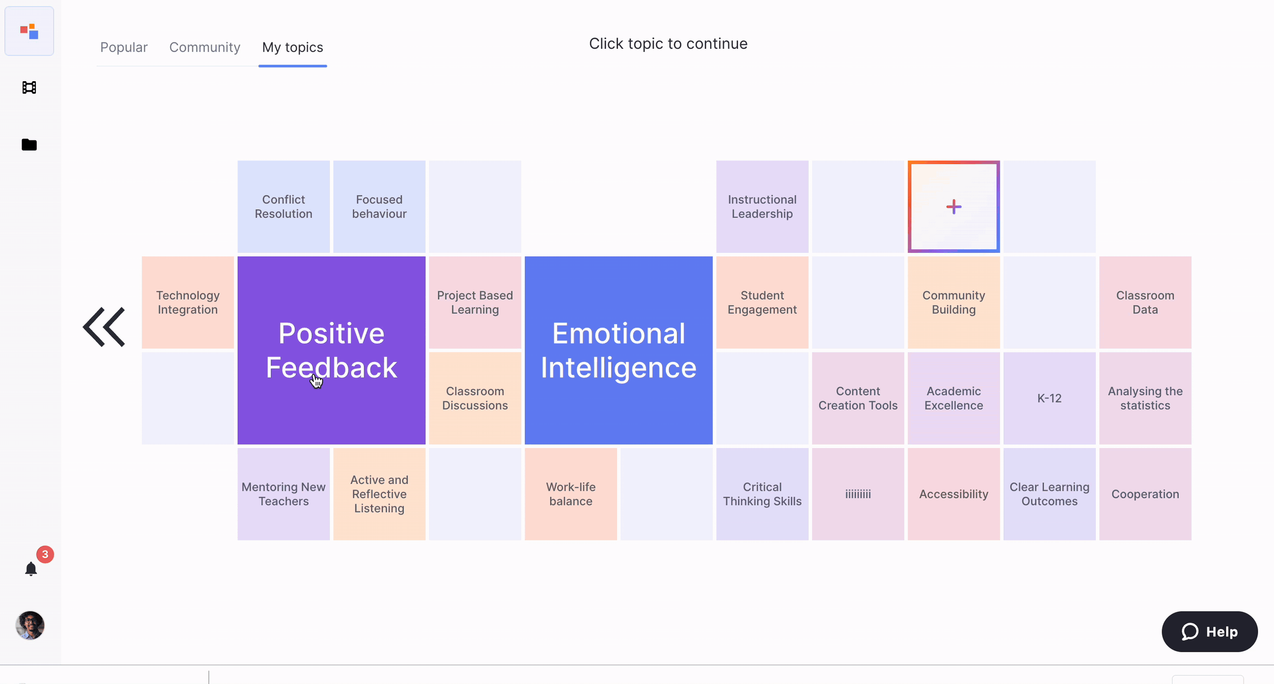Image resolution: width=1274 pixels, height=684 pixels.
Task: Pick the Classroom Data tile
Action: [1145, 303]
